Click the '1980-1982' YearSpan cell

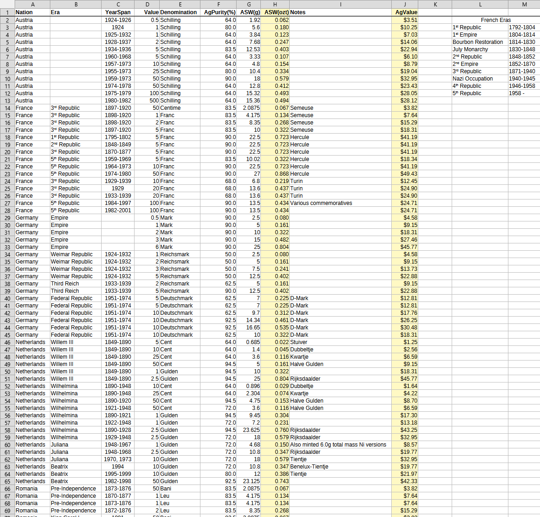click(118, 101)
